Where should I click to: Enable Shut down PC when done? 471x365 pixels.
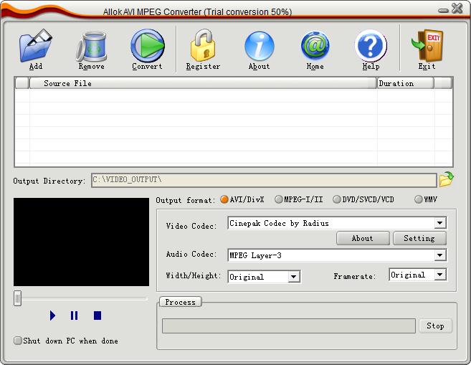click(x=18, y=341)
